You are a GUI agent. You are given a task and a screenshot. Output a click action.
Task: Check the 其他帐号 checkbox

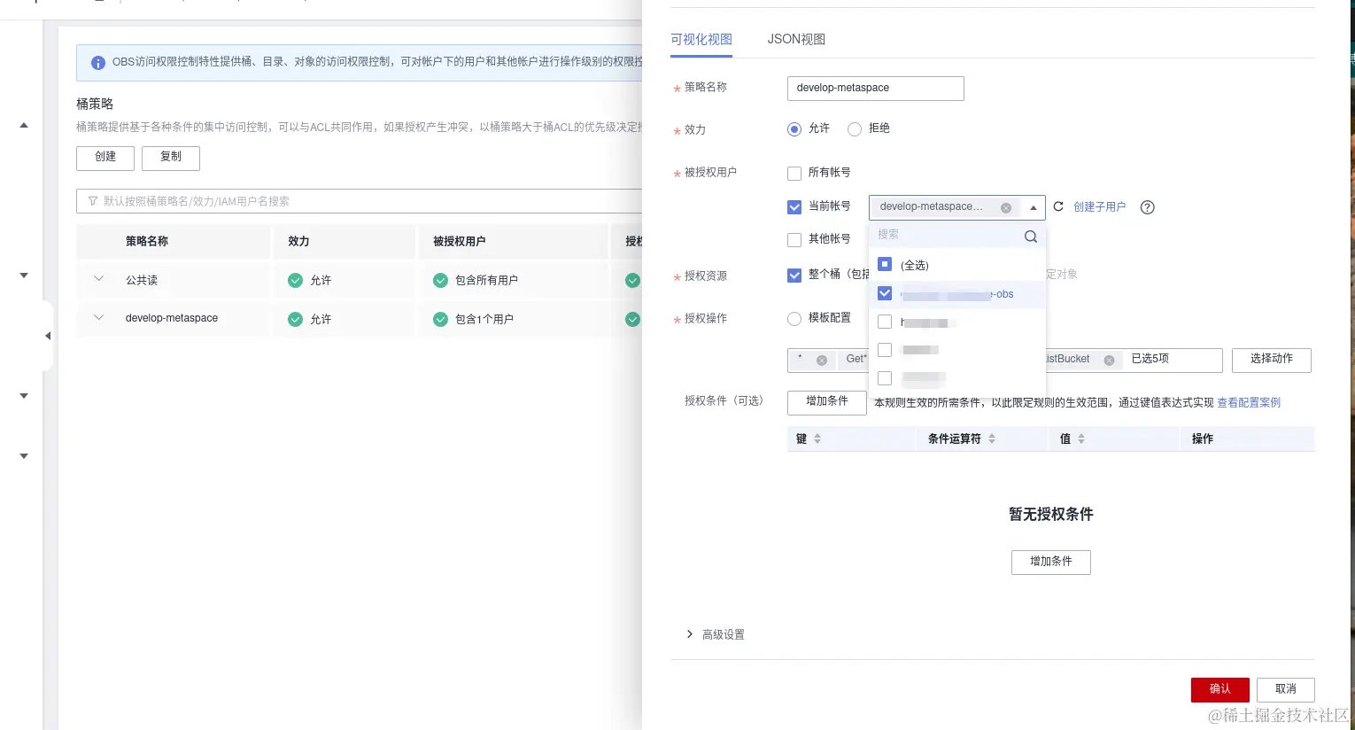tap(794, 240)
